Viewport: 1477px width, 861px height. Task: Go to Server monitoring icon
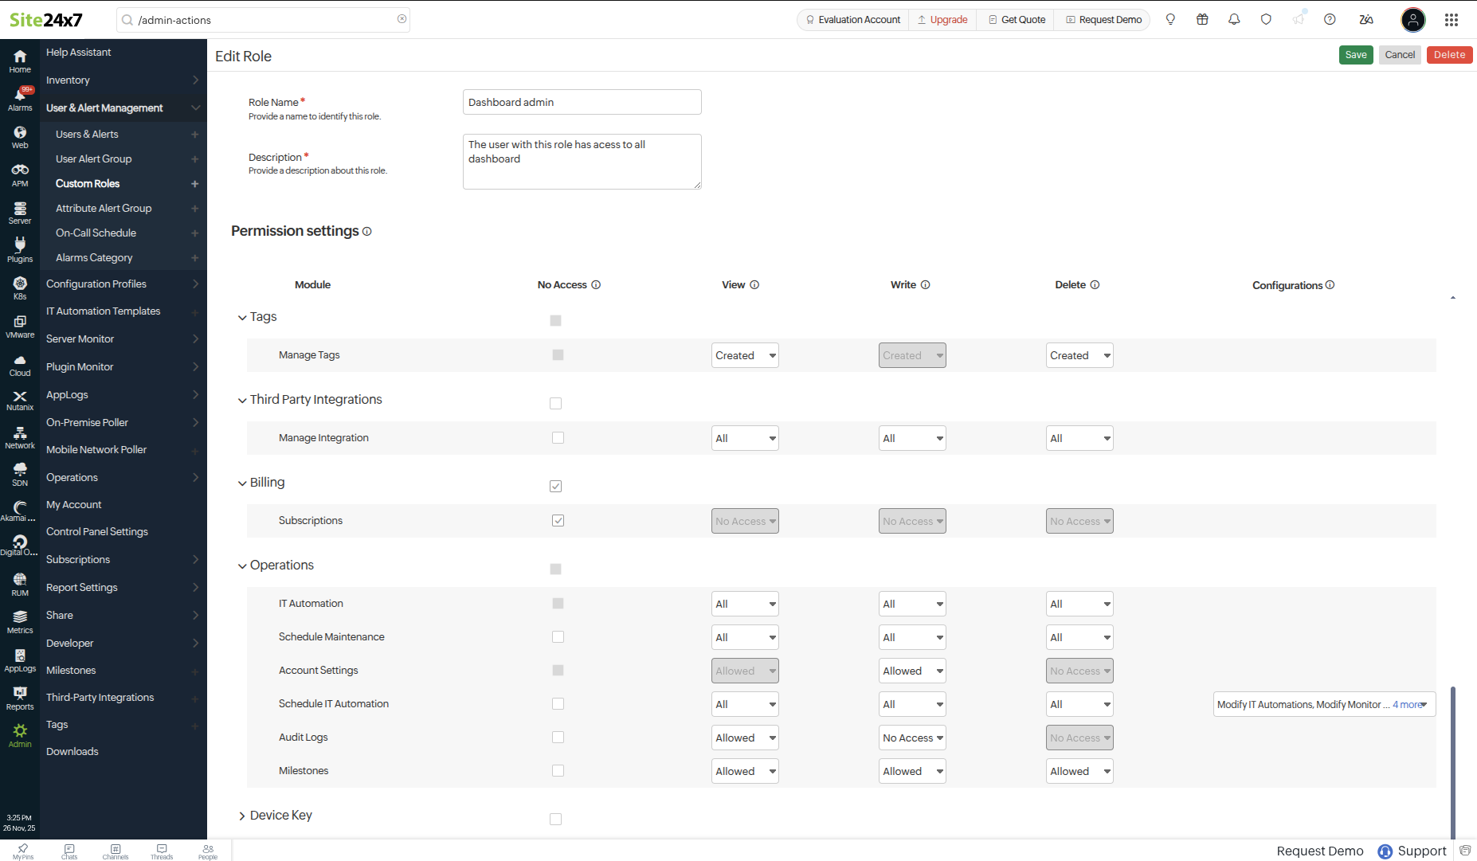[x=20, y=213]
